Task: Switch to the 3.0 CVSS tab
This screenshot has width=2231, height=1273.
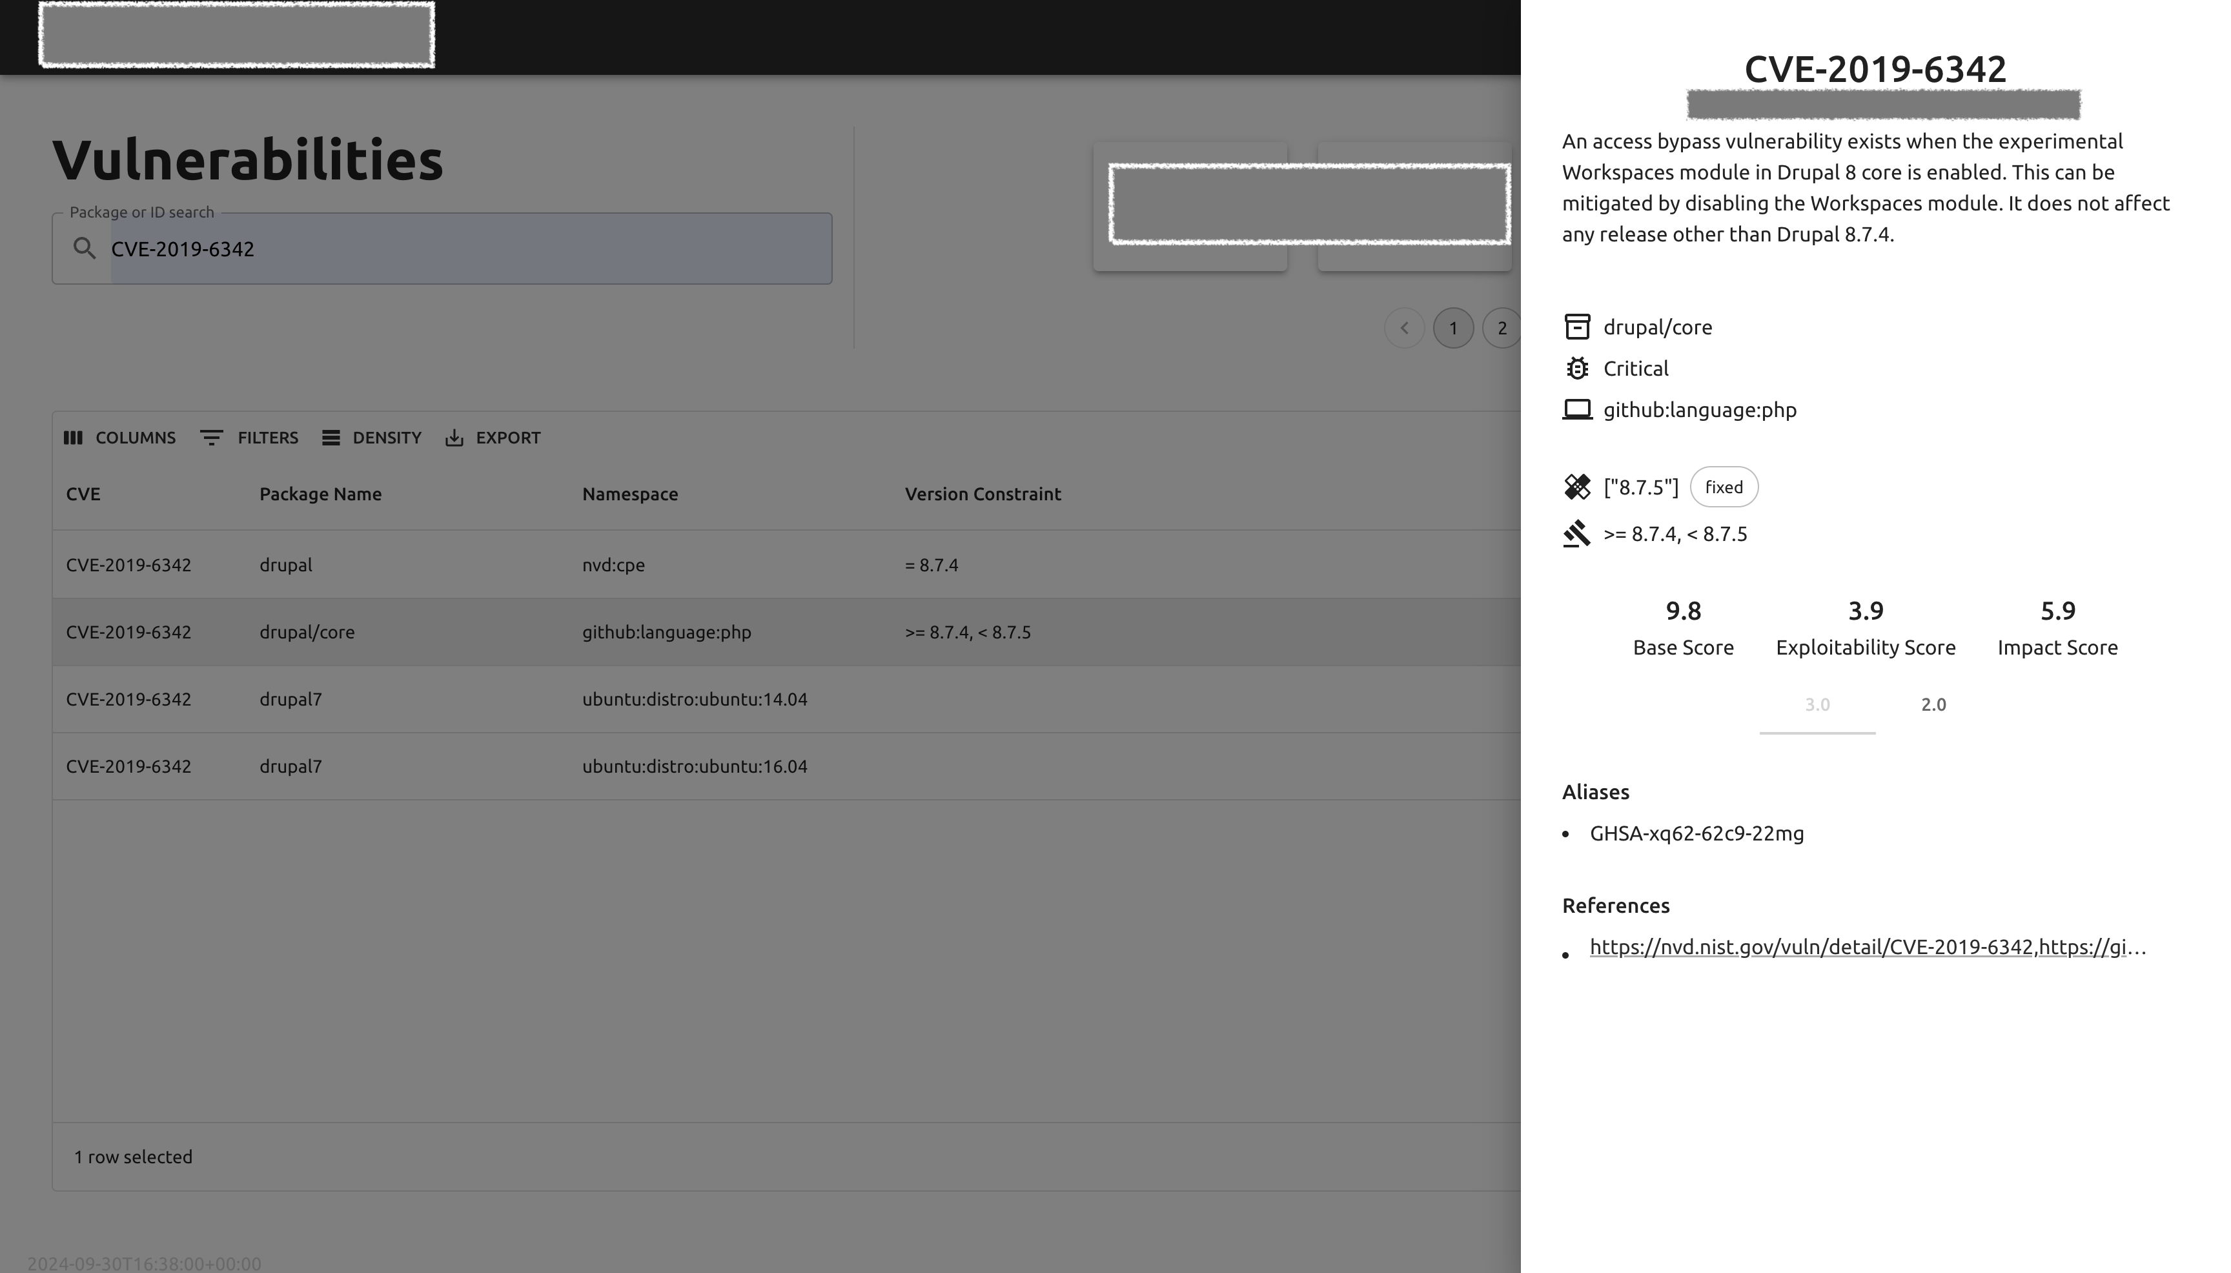Action: 1817,705
